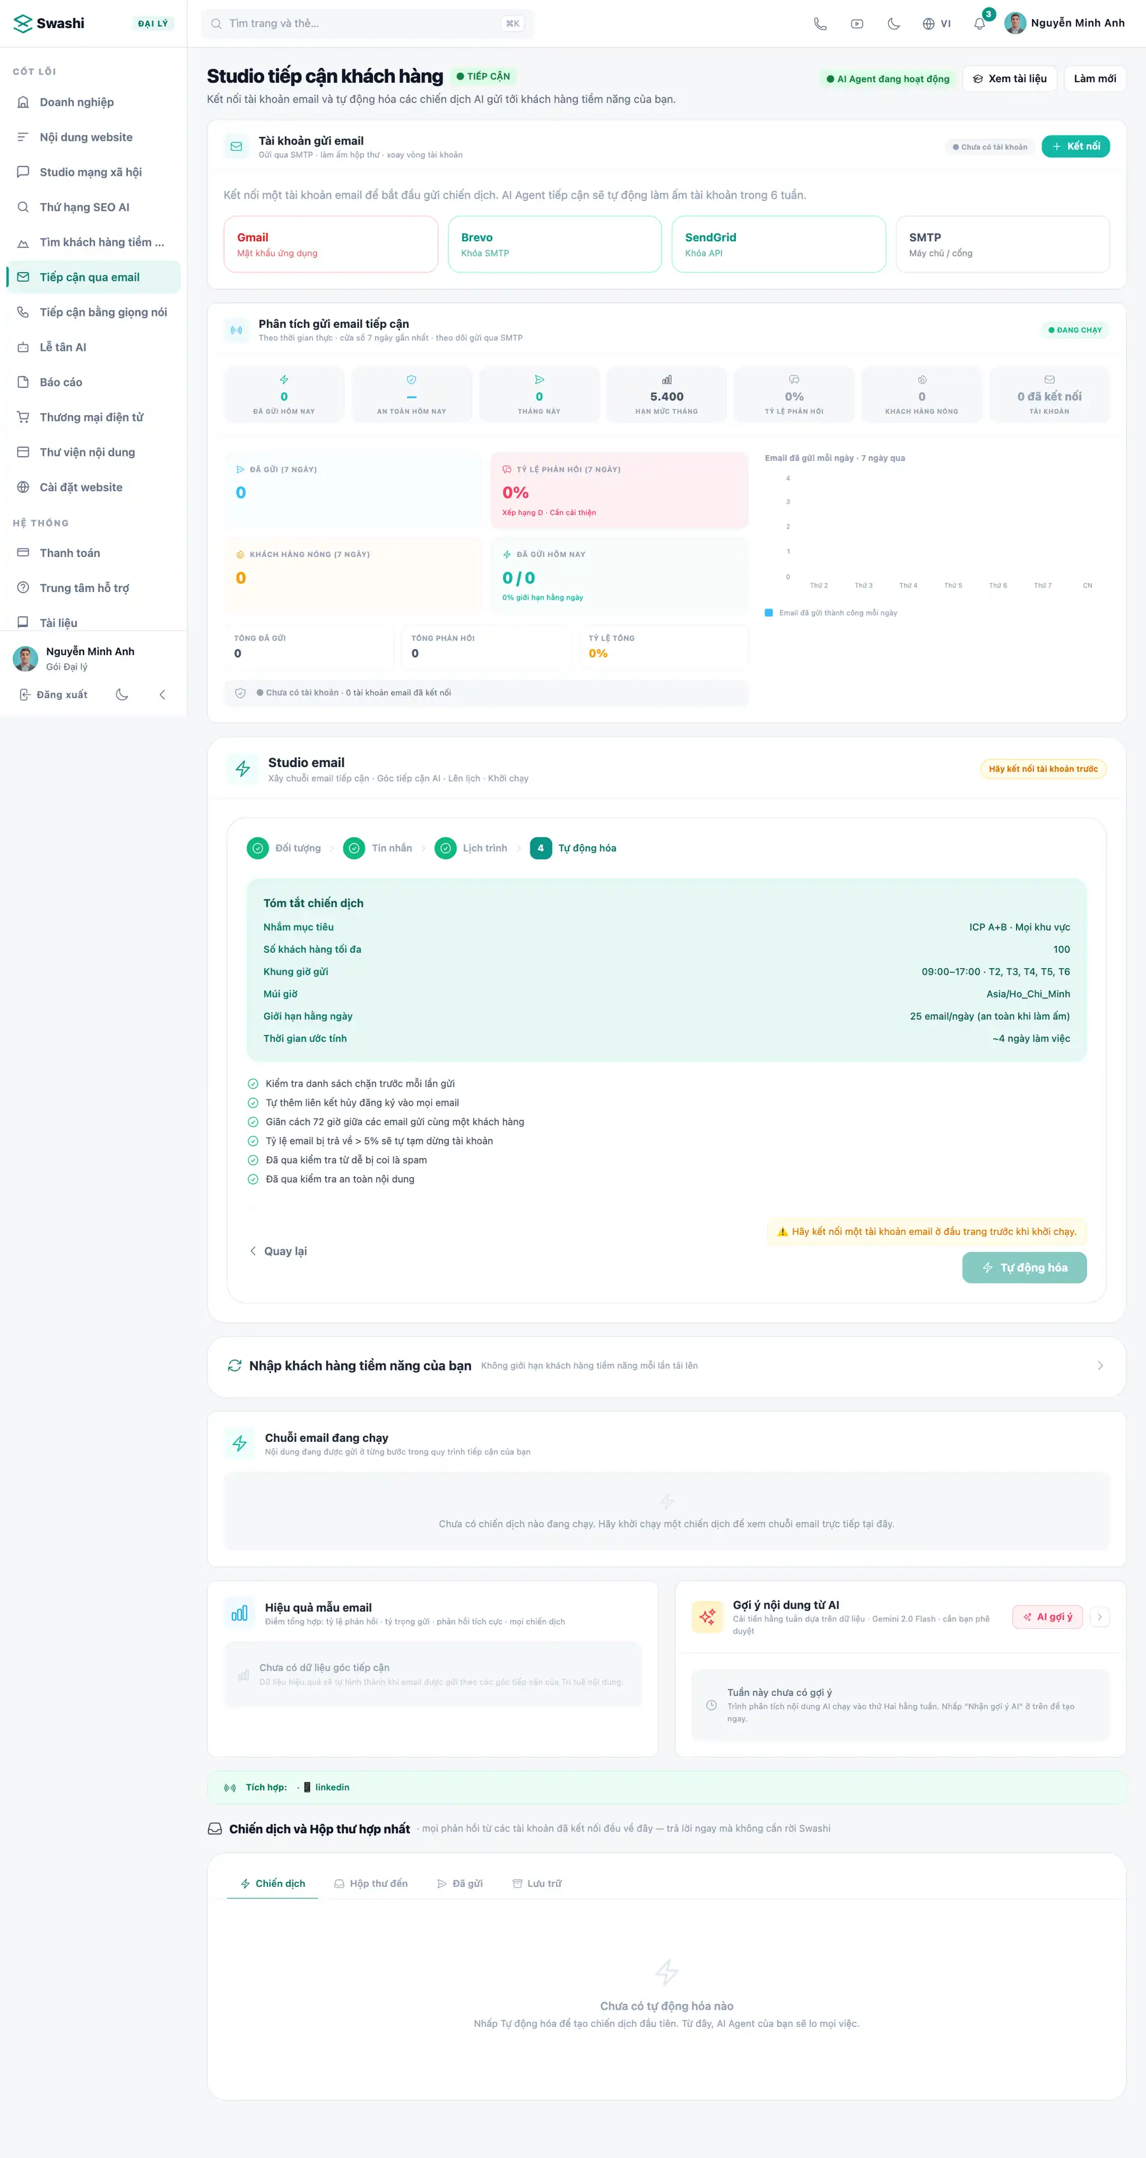Toggle the sidebar moon theme switch

pyautogui.click(x=122, y=695)
